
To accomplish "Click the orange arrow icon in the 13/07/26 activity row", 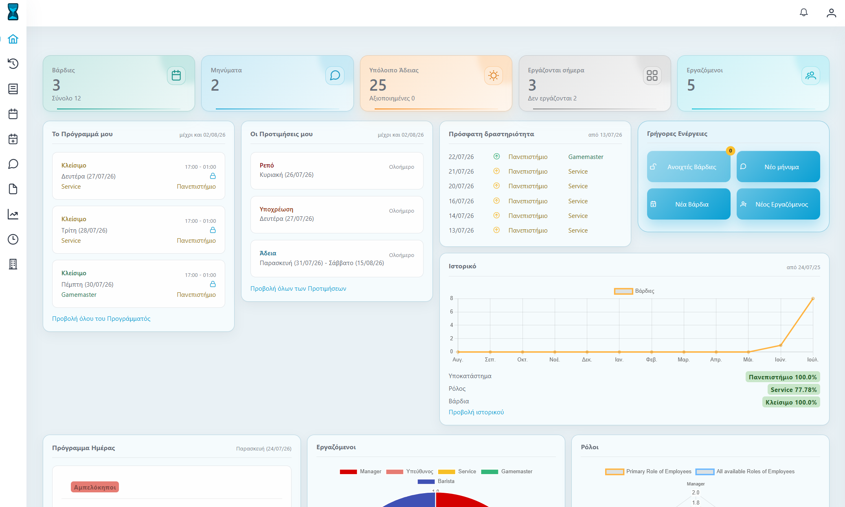I will 496,230.
